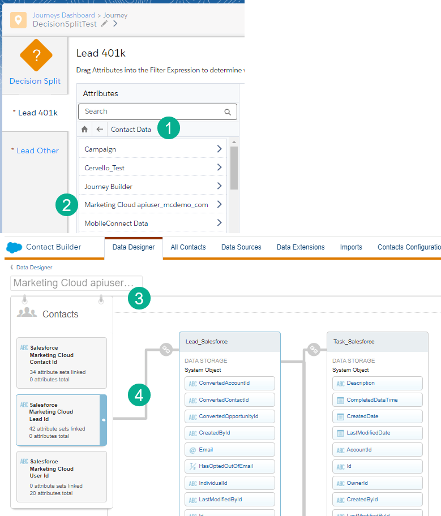Expand the Cervello_Test attribute group
Screen dimensions: 441x516
click(x=219, y=168)
